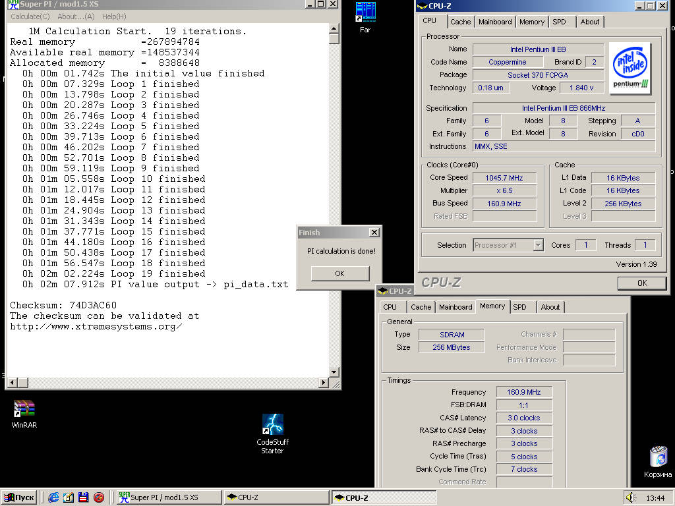Open the Calculate(C) menu in Super PI
Screen dimensions: 675x506
click(x=30, y=16)
